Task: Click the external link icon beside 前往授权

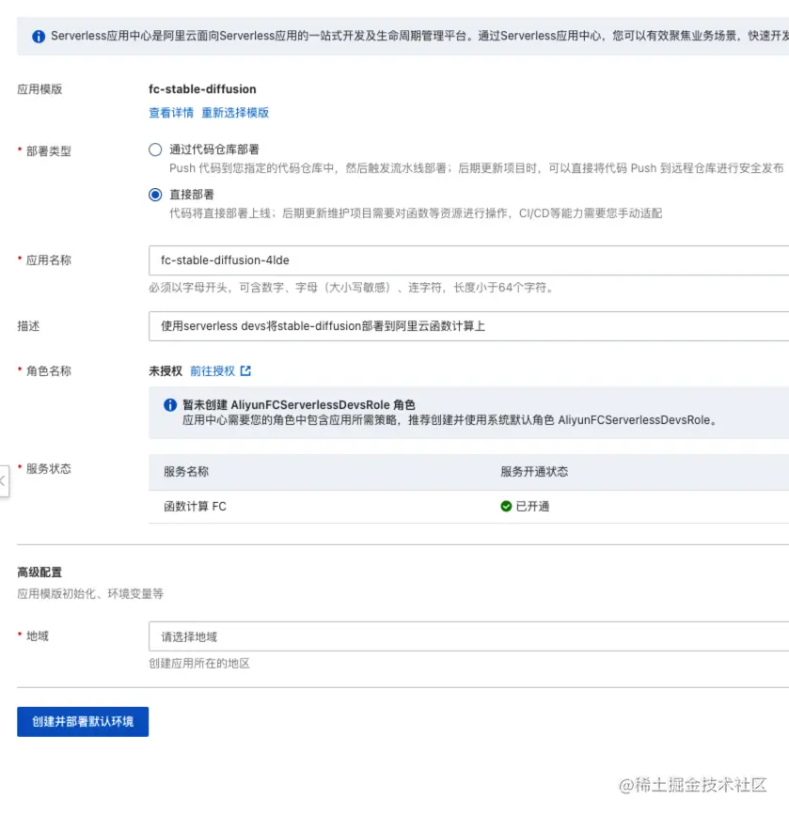Action: (x=245, y=371)
